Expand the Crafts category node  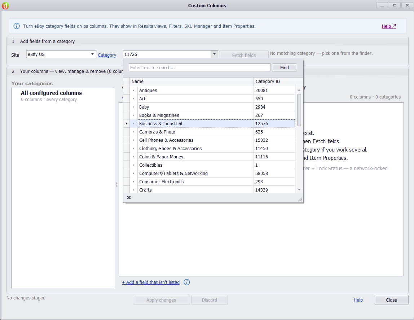[x=133, y=190]
